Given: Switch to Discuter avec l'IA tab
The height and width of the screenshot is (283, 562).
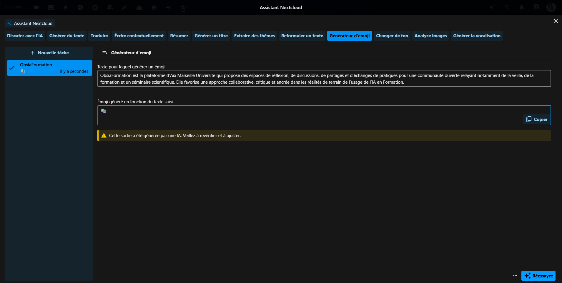Looking at the screenshot, I should (25, 36).
